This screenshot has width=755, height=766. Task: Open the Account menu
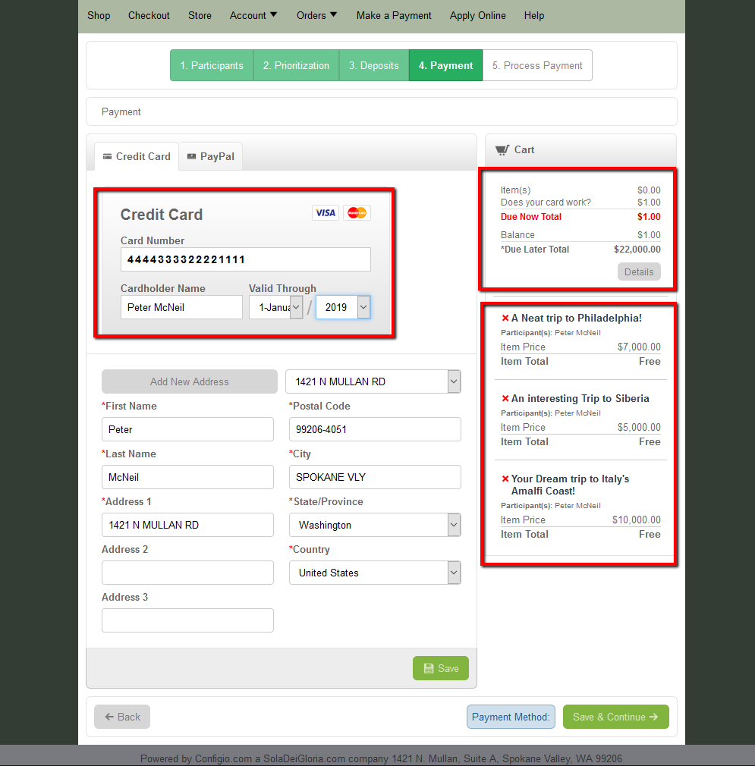253,16
